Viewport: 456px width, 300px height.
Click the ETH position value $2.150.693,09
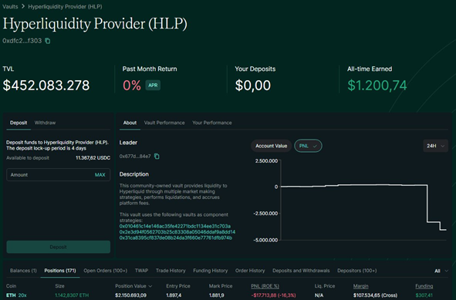pyautogui.click(x=131, y=295)
